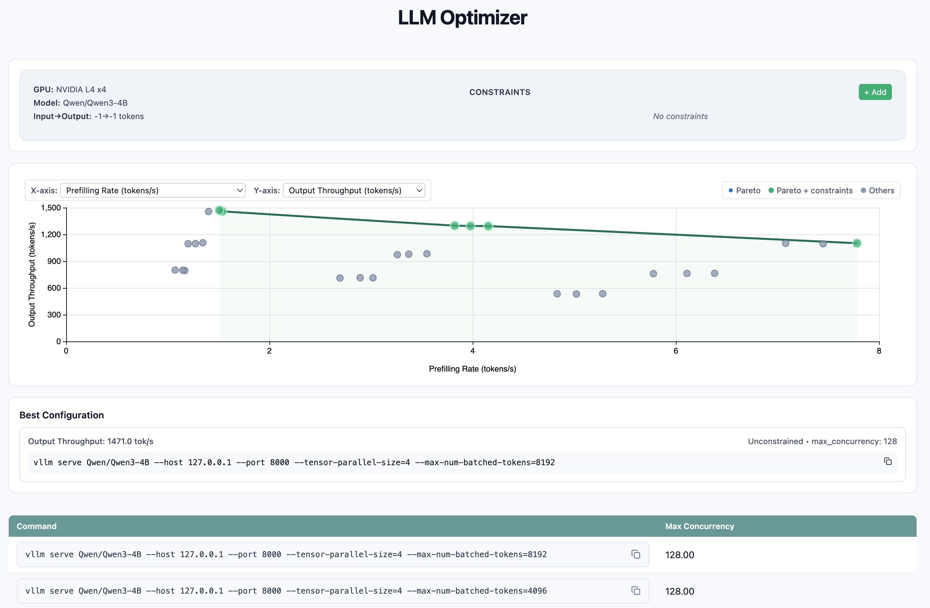Click the green Pareto point at x=4
This screenshot has width=930, height=608.
pos(470,226)
